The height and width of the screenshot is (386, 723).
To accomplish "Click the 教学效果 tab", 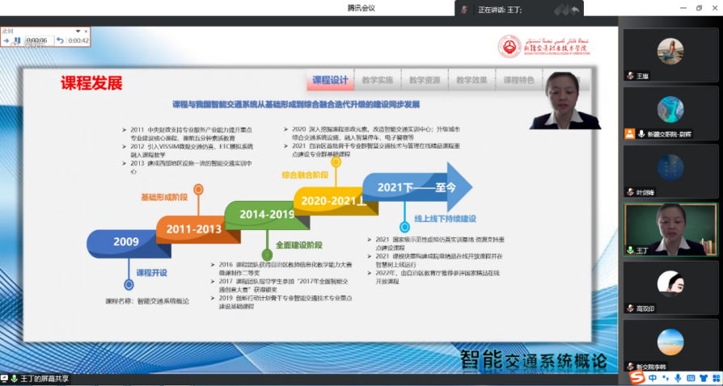I will coord(471,80).
